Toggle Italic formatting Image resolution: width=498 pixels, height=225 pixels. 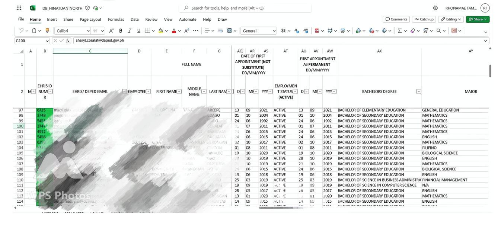(x=130, y=31)
